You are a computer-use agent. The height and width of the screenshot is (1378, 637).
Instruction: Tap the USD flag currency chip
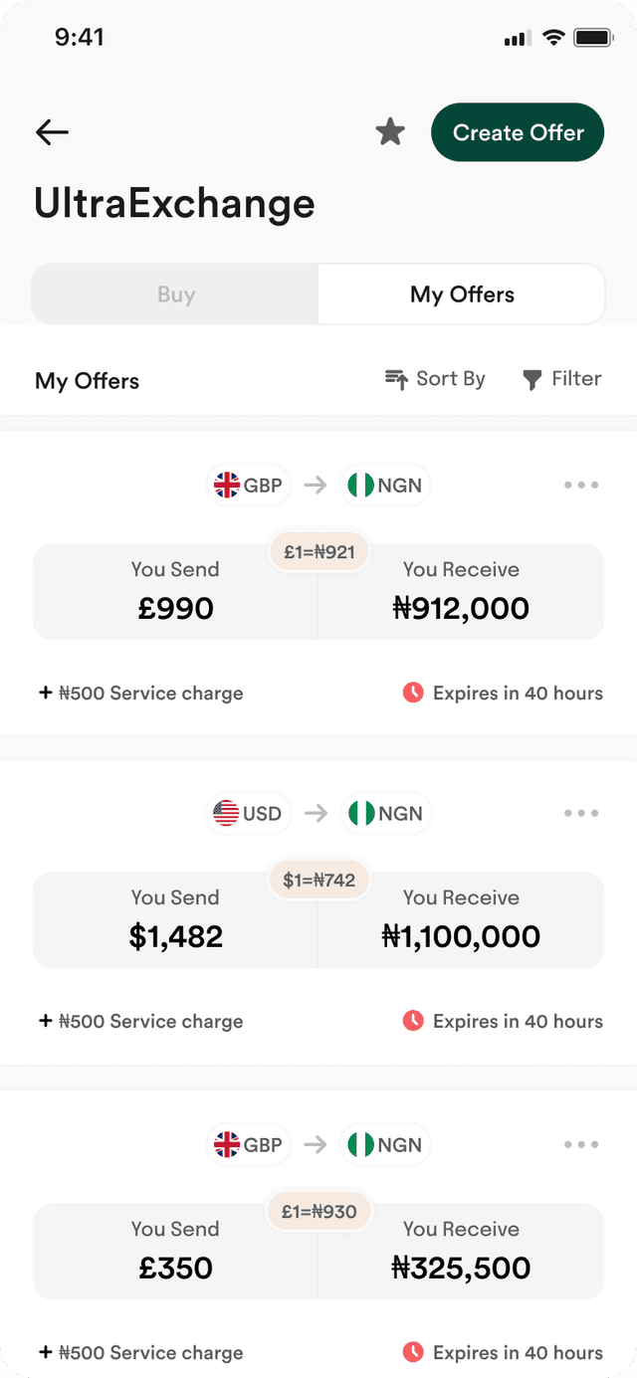(249, 813)
